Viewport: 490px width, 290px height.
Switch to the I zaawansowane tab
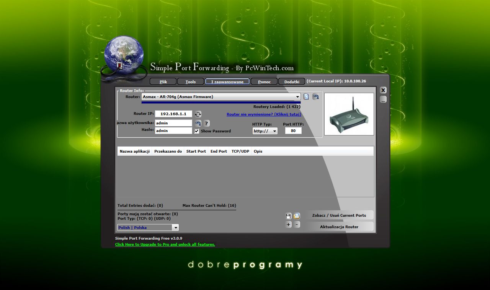pyautogui.click(x=227, y=81)
